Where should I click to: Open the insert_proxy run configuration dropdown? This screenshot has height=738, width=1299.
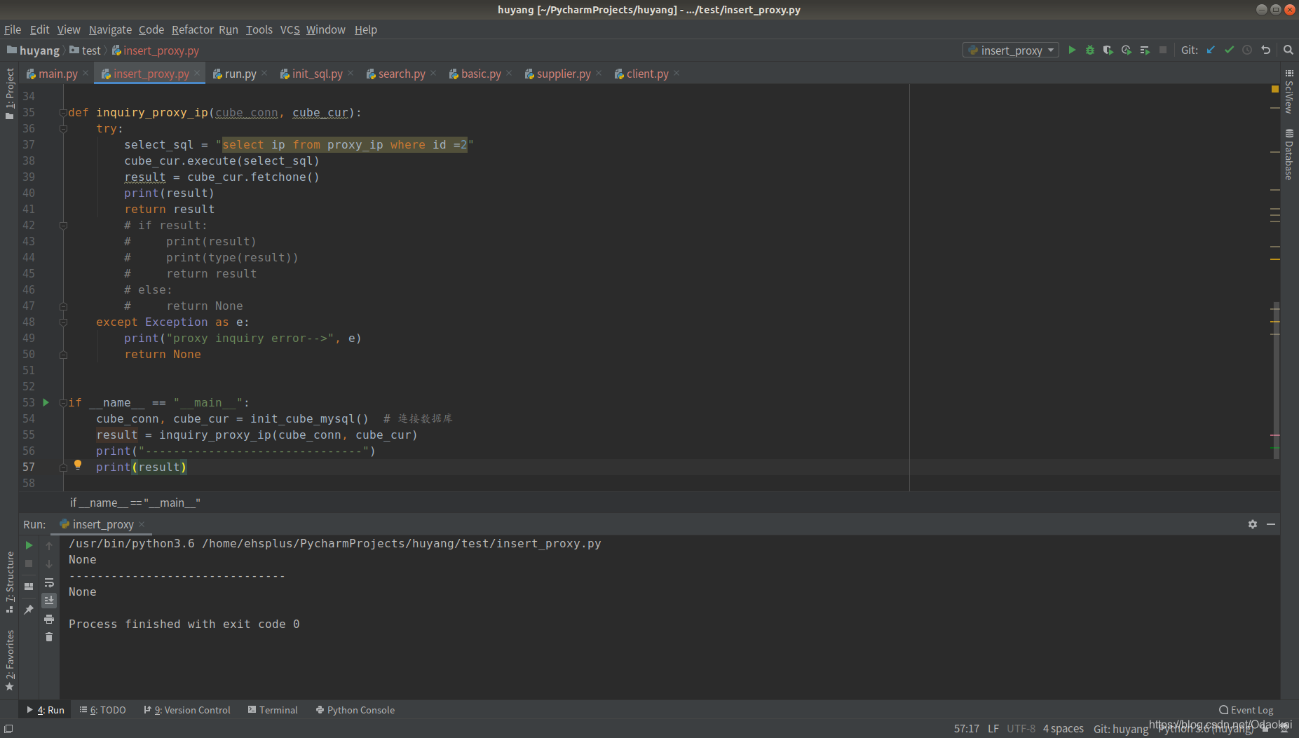click(x=1011, y=50)
